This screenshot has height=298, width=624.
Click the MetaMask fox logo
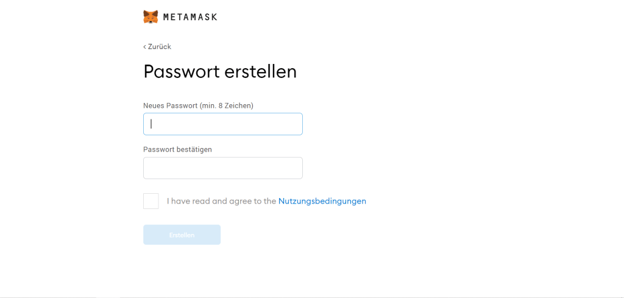[x=151, y=16]
